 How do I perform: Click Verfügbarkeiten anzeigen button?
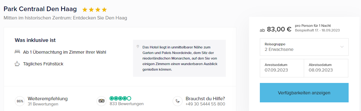pyautogui.click(x=304, y=92)
